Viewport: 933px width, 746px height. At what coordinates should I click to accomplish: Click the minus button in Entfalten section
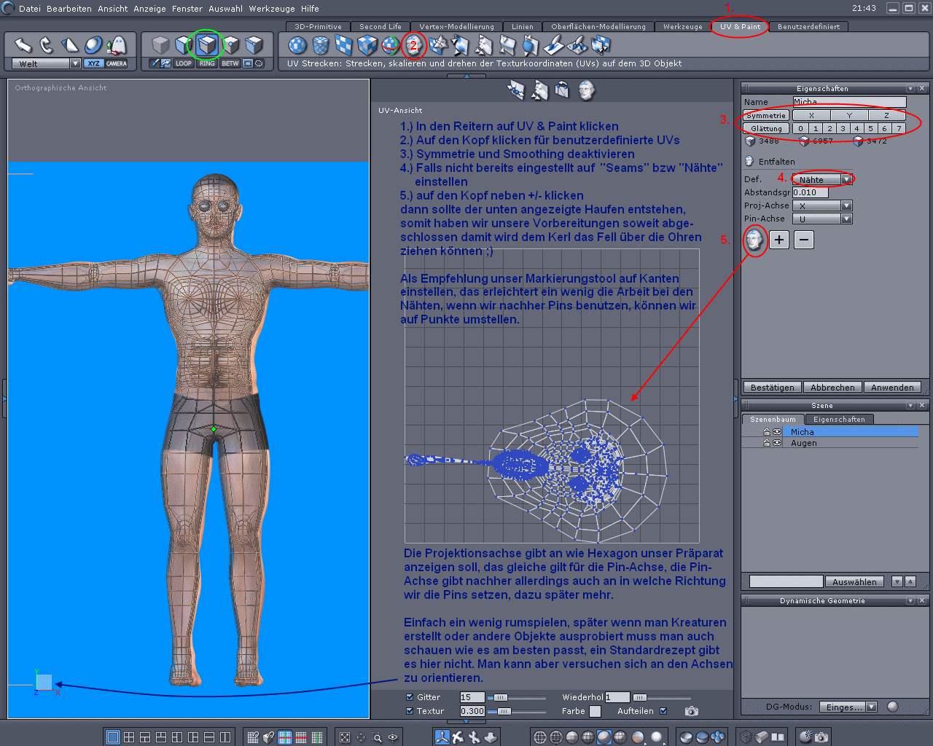(803, 240)
